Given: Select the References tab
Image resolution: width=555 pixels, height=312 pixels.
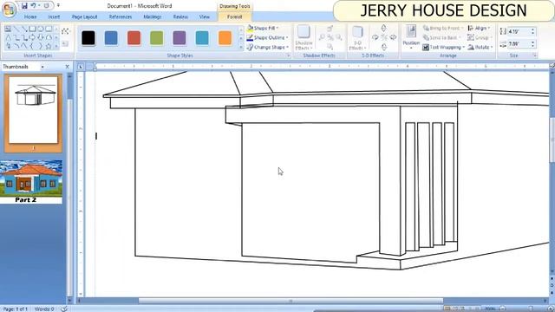Looking at the screenshot, I should pyautogui.click(x=121, y=16).
